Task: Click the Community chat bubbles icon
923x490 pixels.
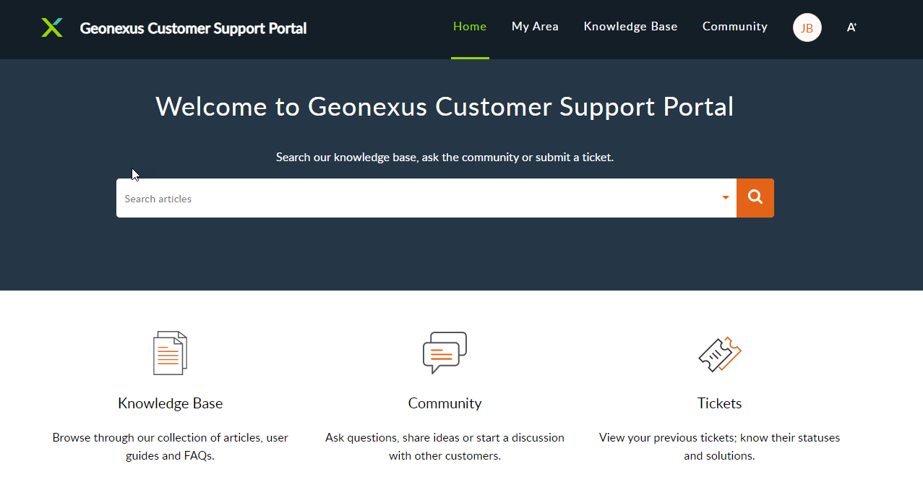Action: (445, 353)
